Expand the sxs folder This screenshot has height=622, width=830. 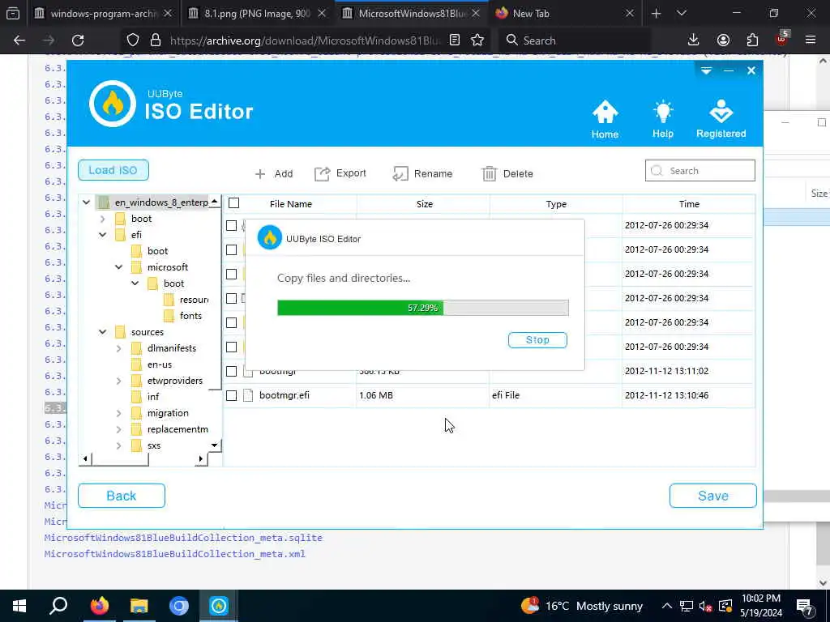click(x=119, y=445)
